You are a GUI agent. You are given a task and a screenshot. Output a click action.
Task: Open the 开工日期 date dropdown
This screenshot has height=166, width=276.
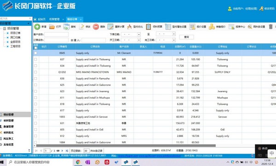139,40
